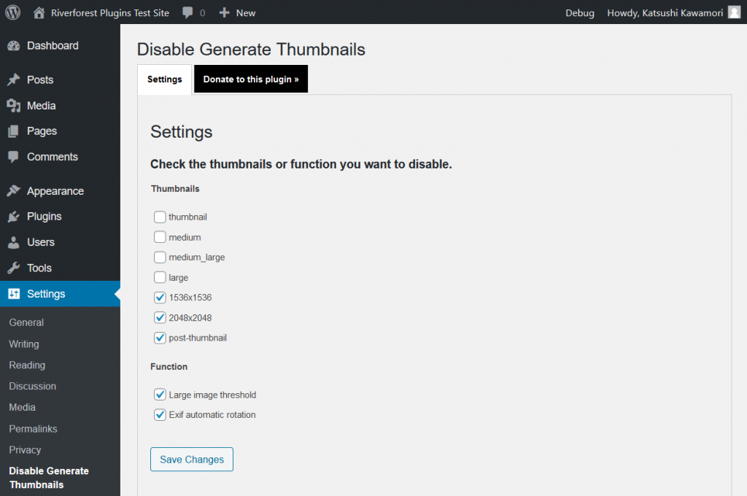747x496 pixels.
Task: Open the site home icon
Action: coord(39,12)
